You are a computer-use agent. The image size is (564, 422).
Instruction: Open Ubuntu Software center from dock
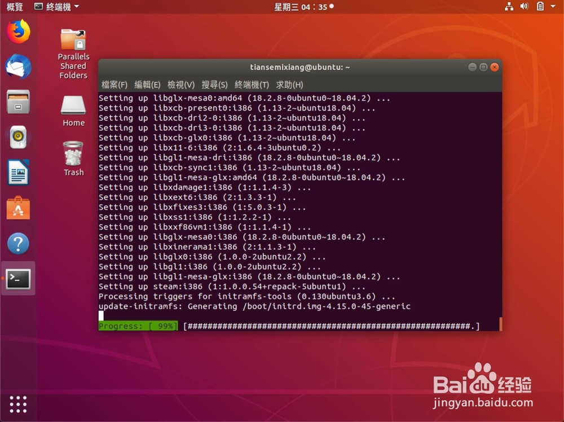[18, 207]
